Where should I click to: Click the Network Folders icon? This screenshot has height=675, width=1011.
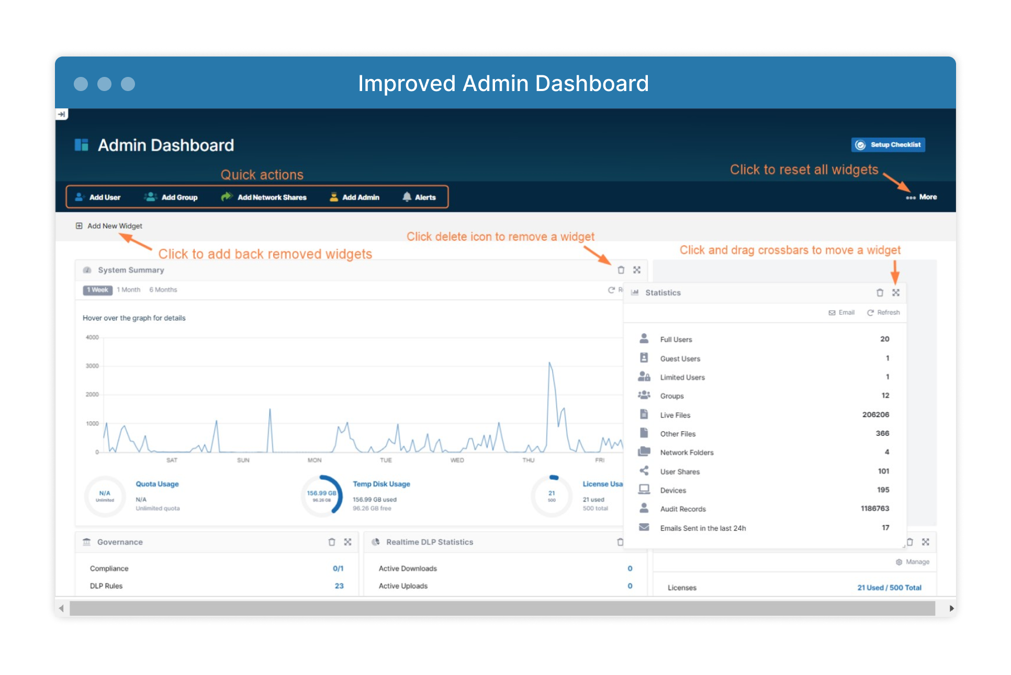click(x=644, y=452)
